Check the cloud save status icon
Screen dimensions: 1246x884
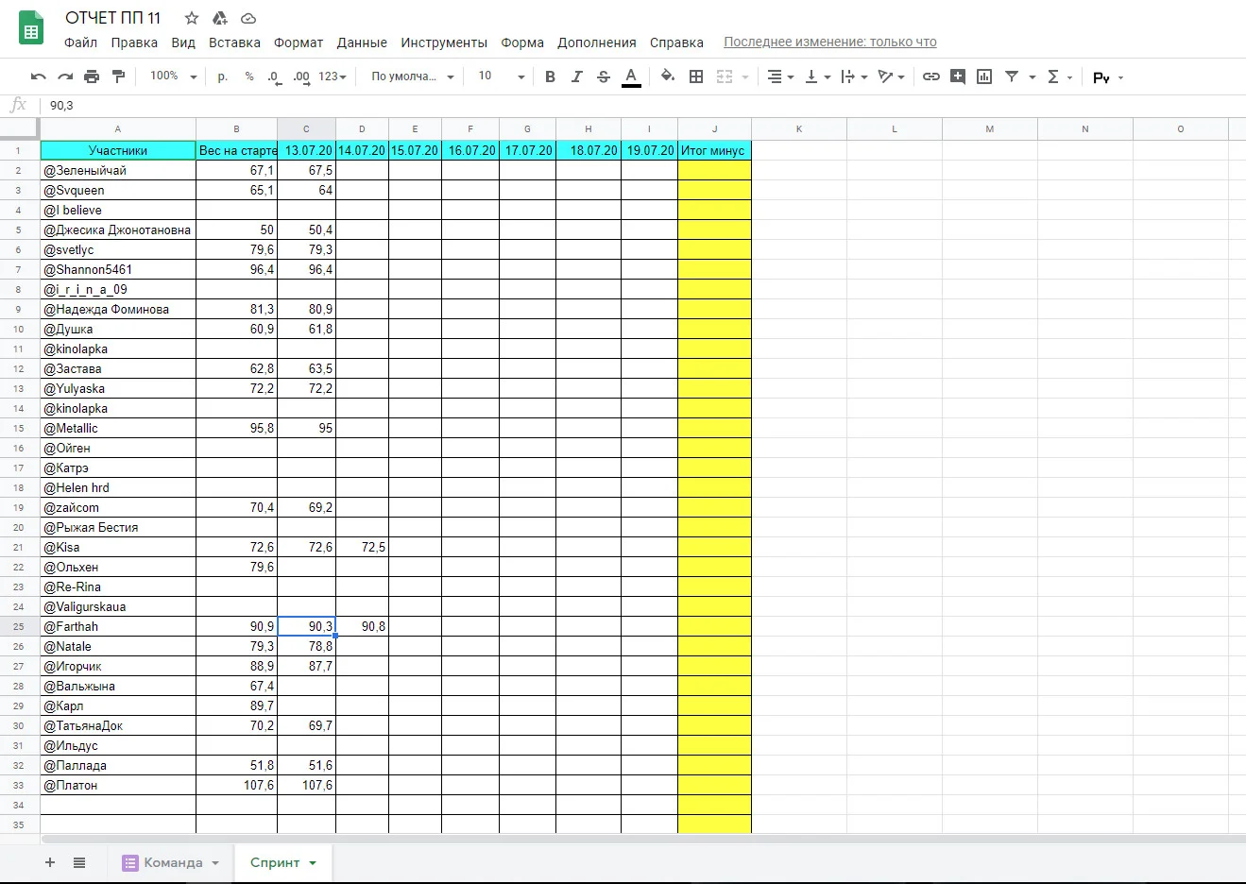[248, 18]
